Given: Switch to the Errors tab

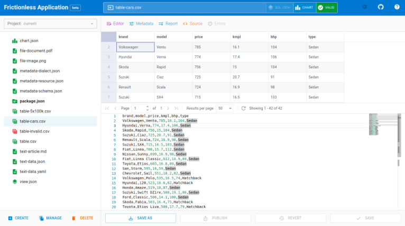Looking at the screenshot, I should [217, 24].
